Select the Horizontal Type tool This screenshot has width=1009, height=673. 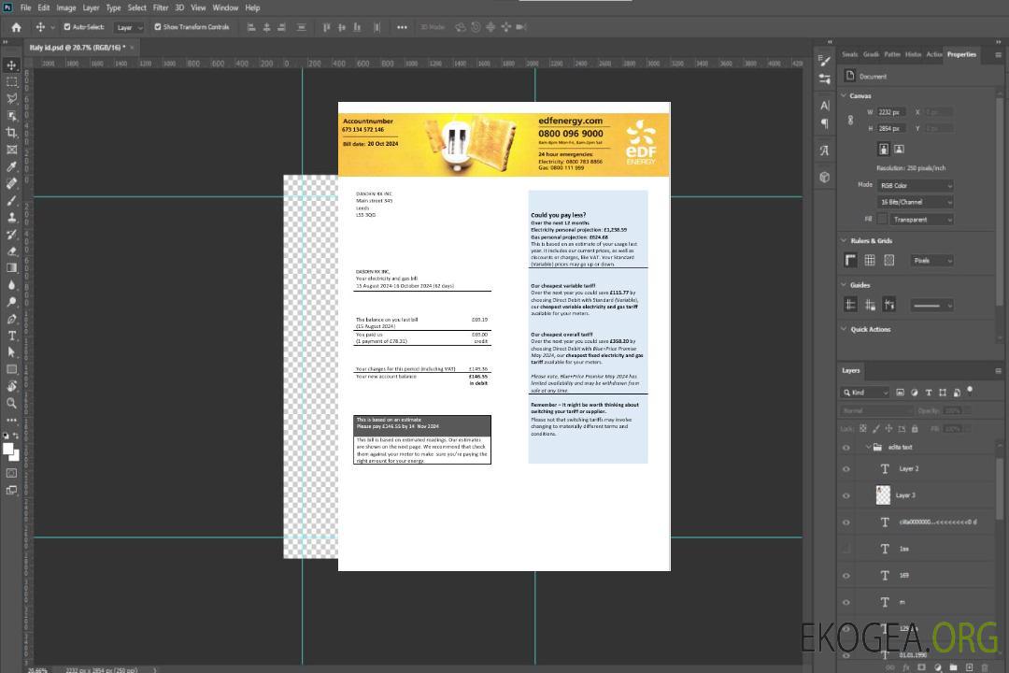pyautogui.click(x=11, y=336)
